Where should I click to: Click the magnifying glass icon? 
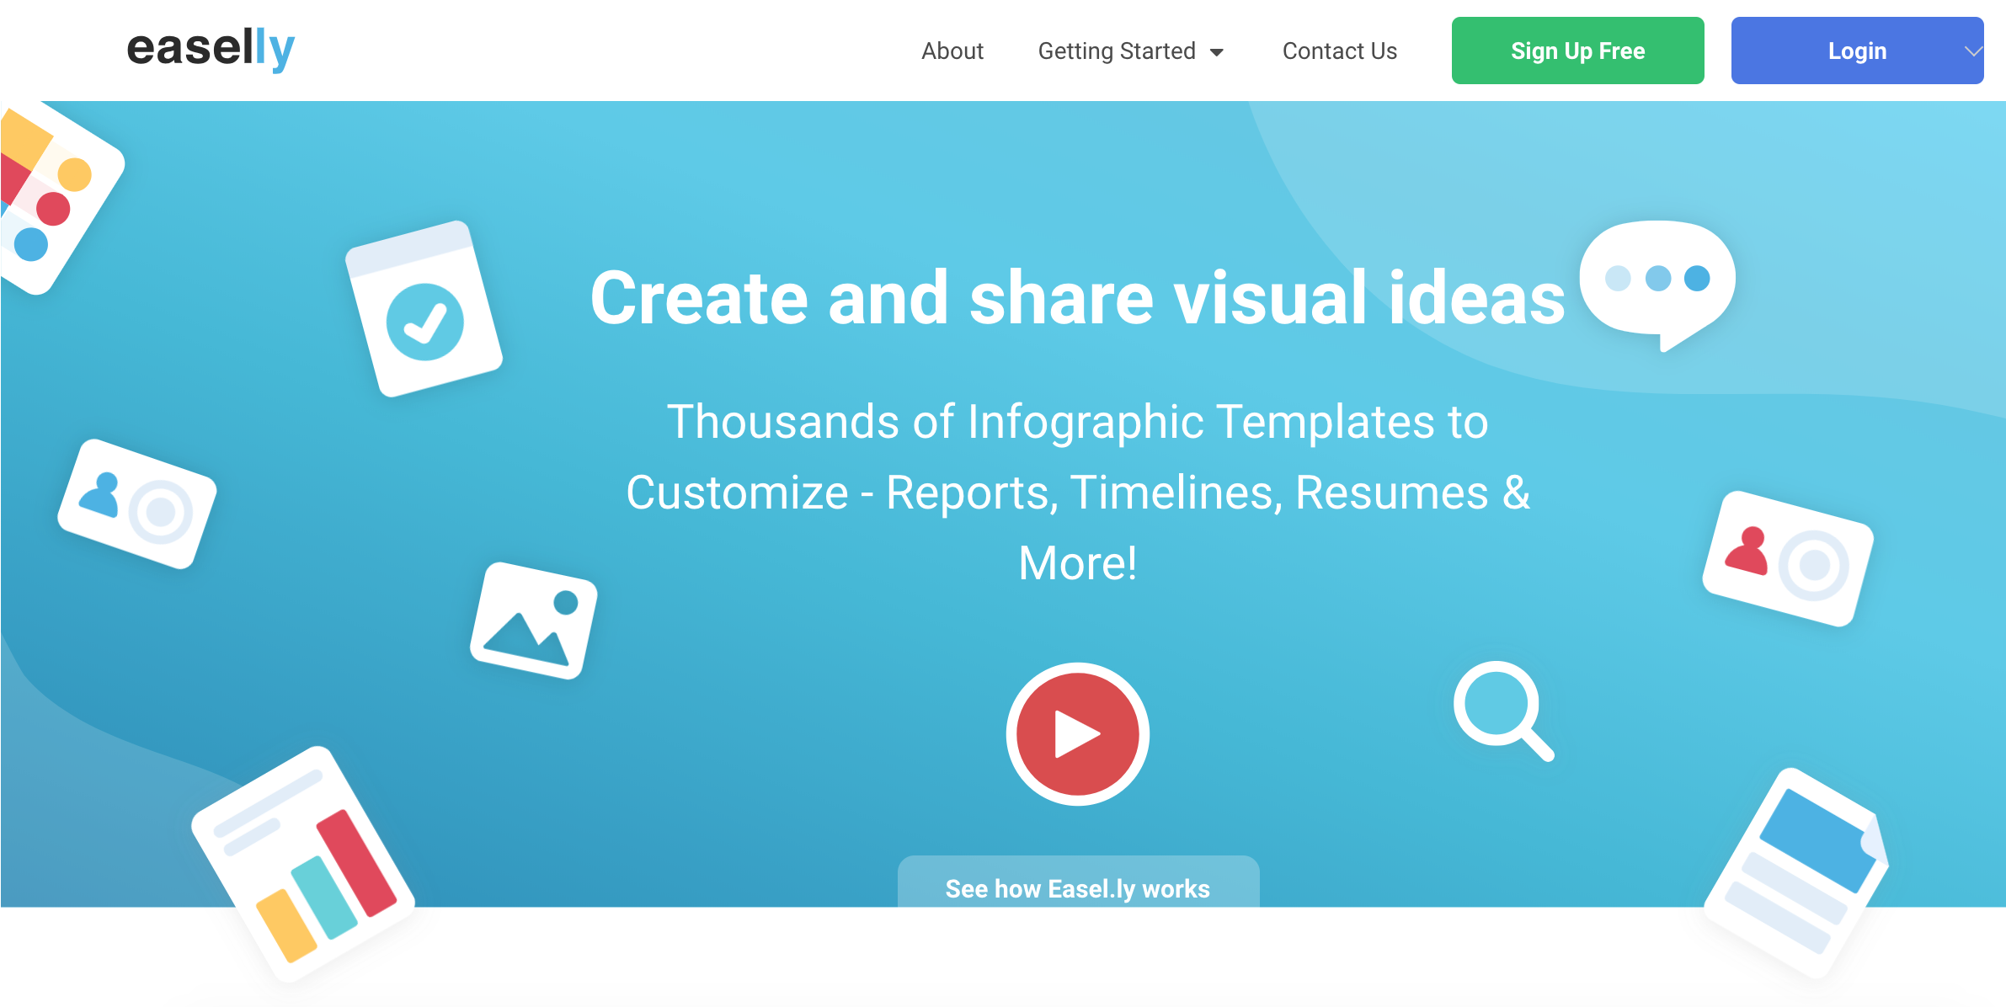tap(1504, 711)
